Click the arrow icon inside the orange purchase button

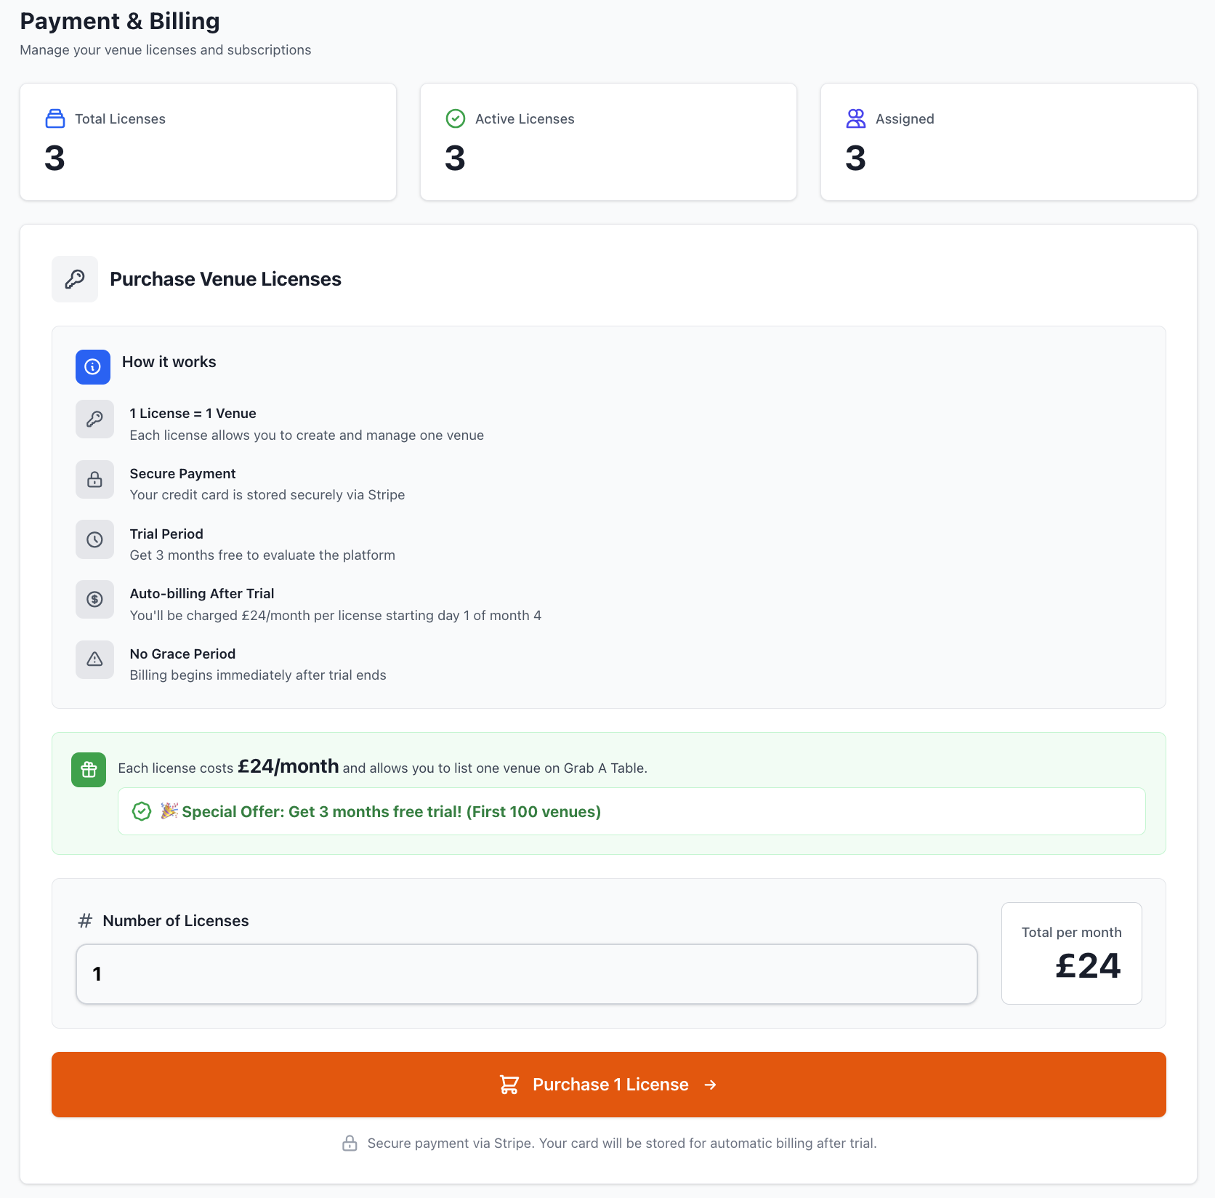click(x=710, y=1084)
